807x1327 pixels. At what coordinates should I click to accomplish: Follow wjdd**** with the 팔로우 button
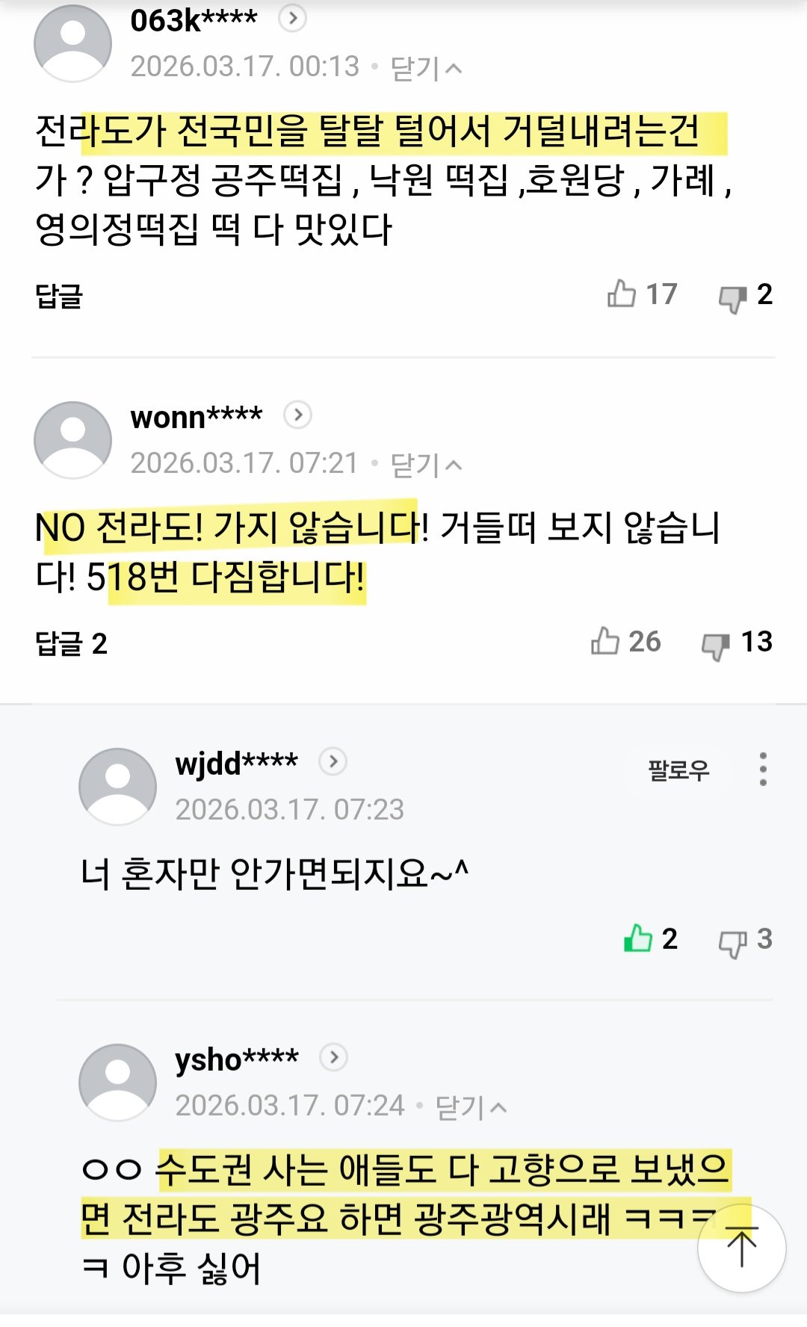tap(678, 770)
